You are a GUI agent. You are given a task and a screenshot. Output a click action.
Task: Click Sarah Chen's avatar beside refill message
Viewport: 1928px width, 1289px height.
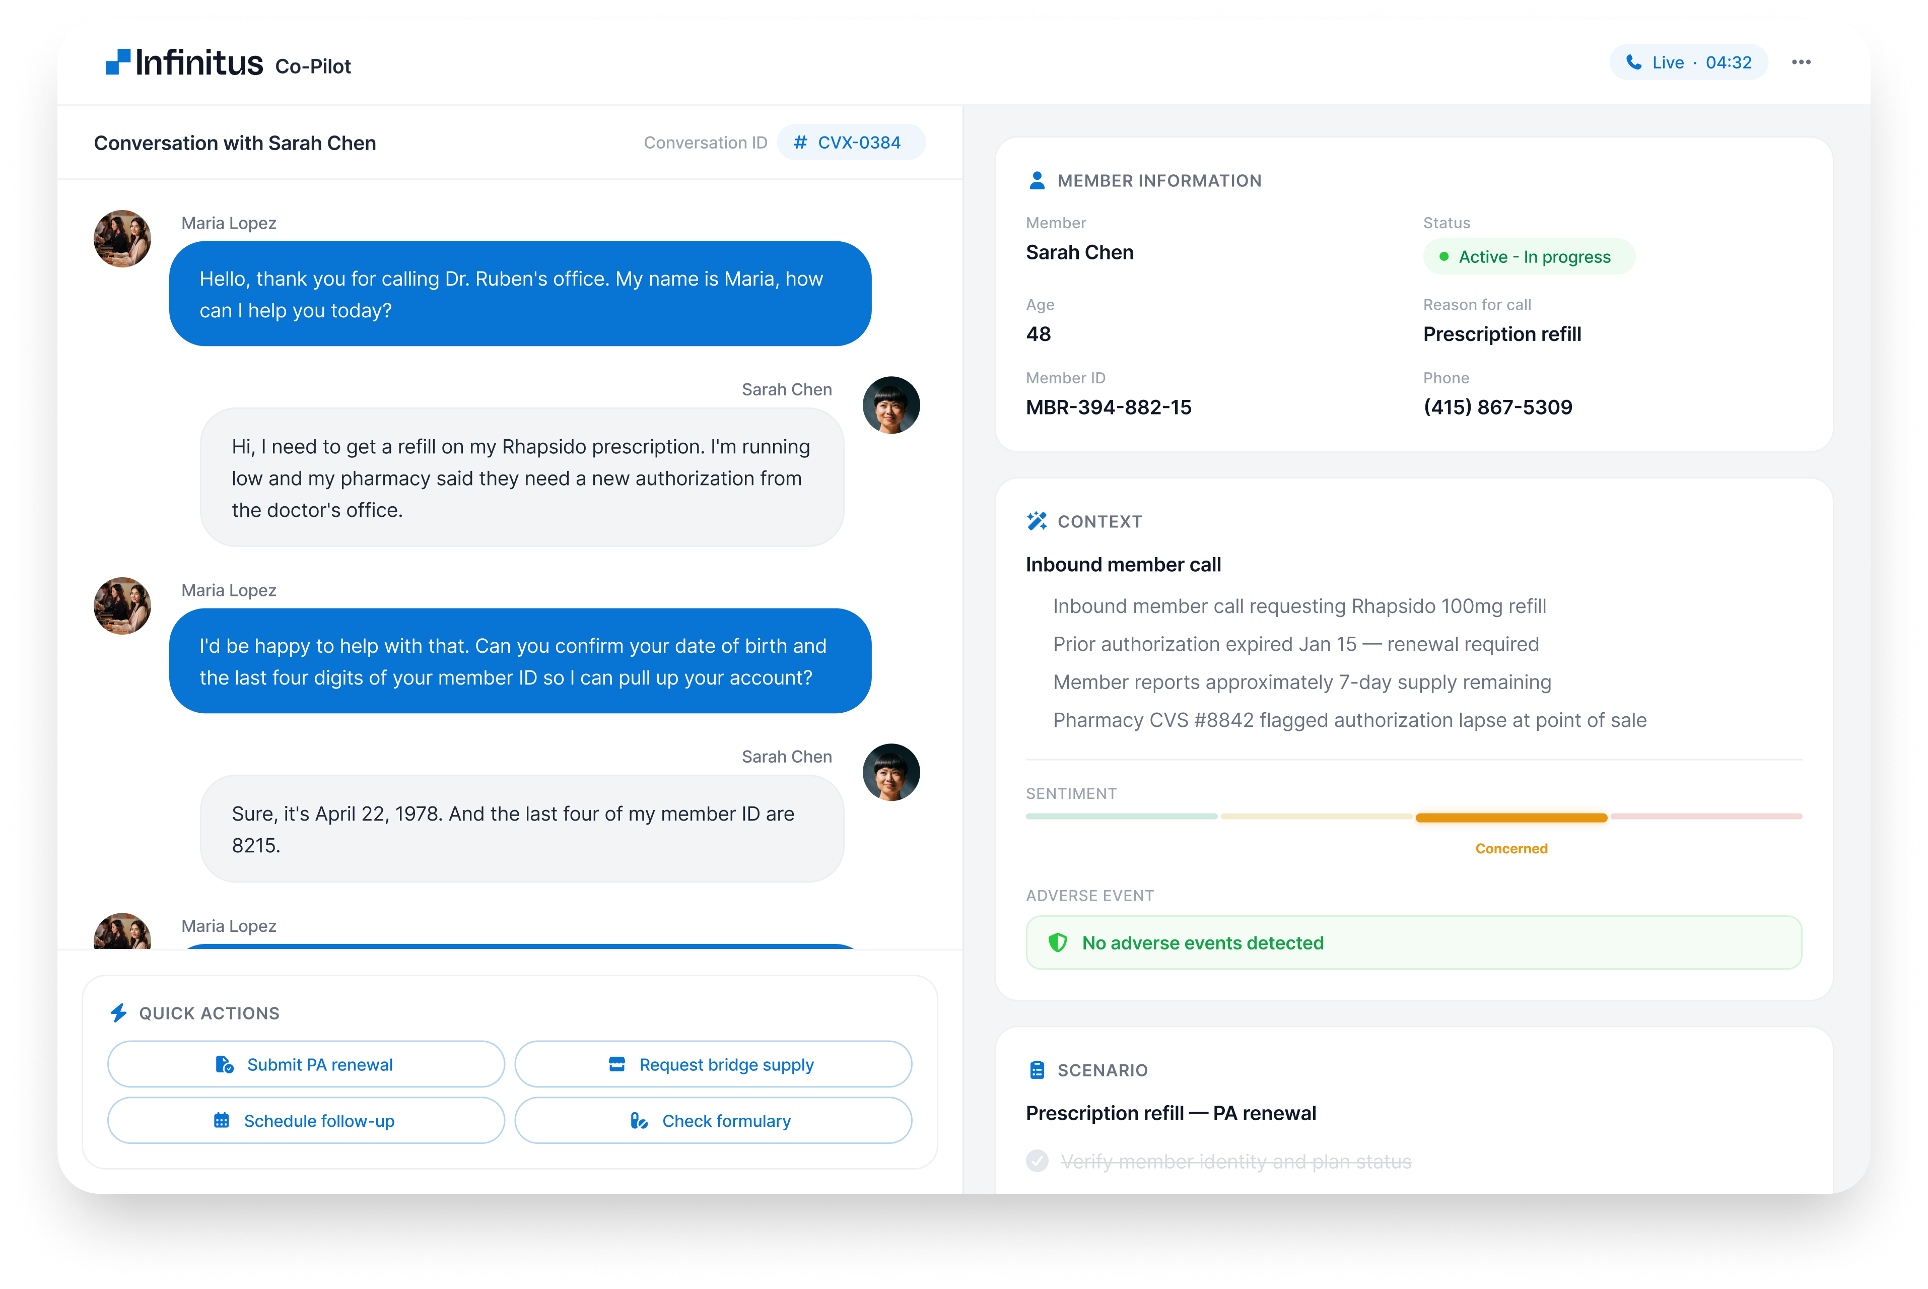(x=891, y=405)
